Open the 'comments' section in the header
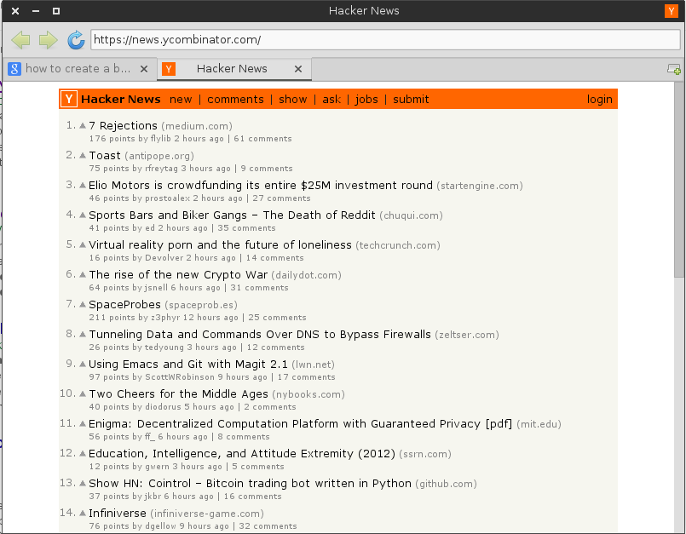This screenshot has height=534, width=686. 235,100
